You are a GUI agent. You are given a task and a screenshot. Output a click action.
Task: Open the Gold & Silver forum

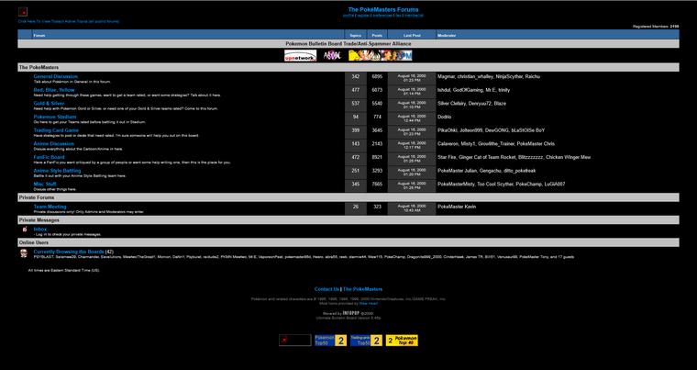(x=49, y=104)
